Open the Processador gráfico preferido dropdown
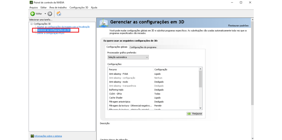 pos(128,57)
